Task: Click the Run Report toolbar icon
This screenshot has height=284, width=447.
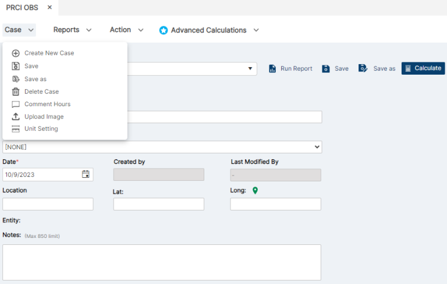Action: [x=272, y=69]
